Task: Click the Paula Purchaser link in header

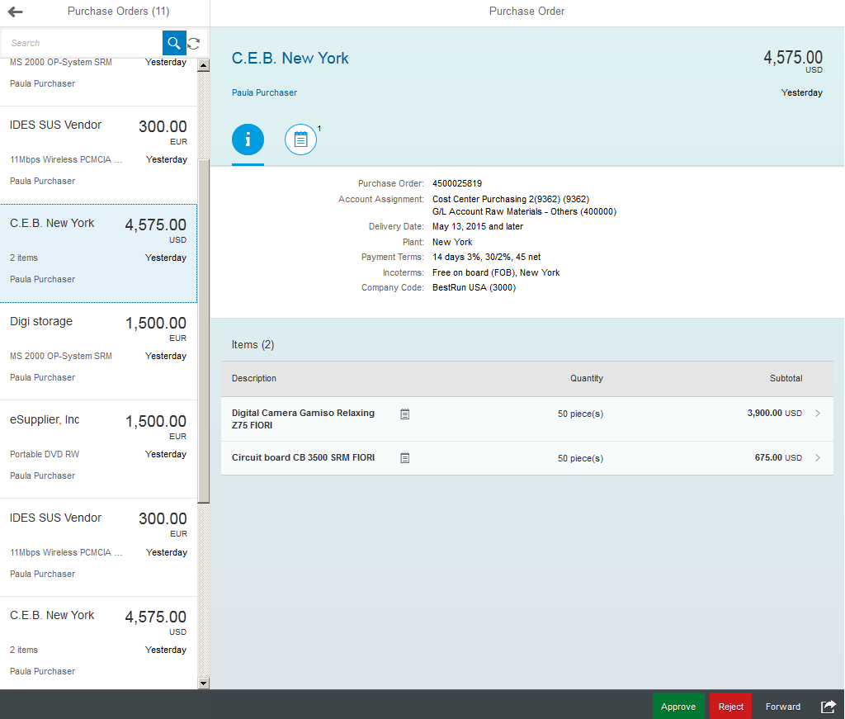Action: 264,92
